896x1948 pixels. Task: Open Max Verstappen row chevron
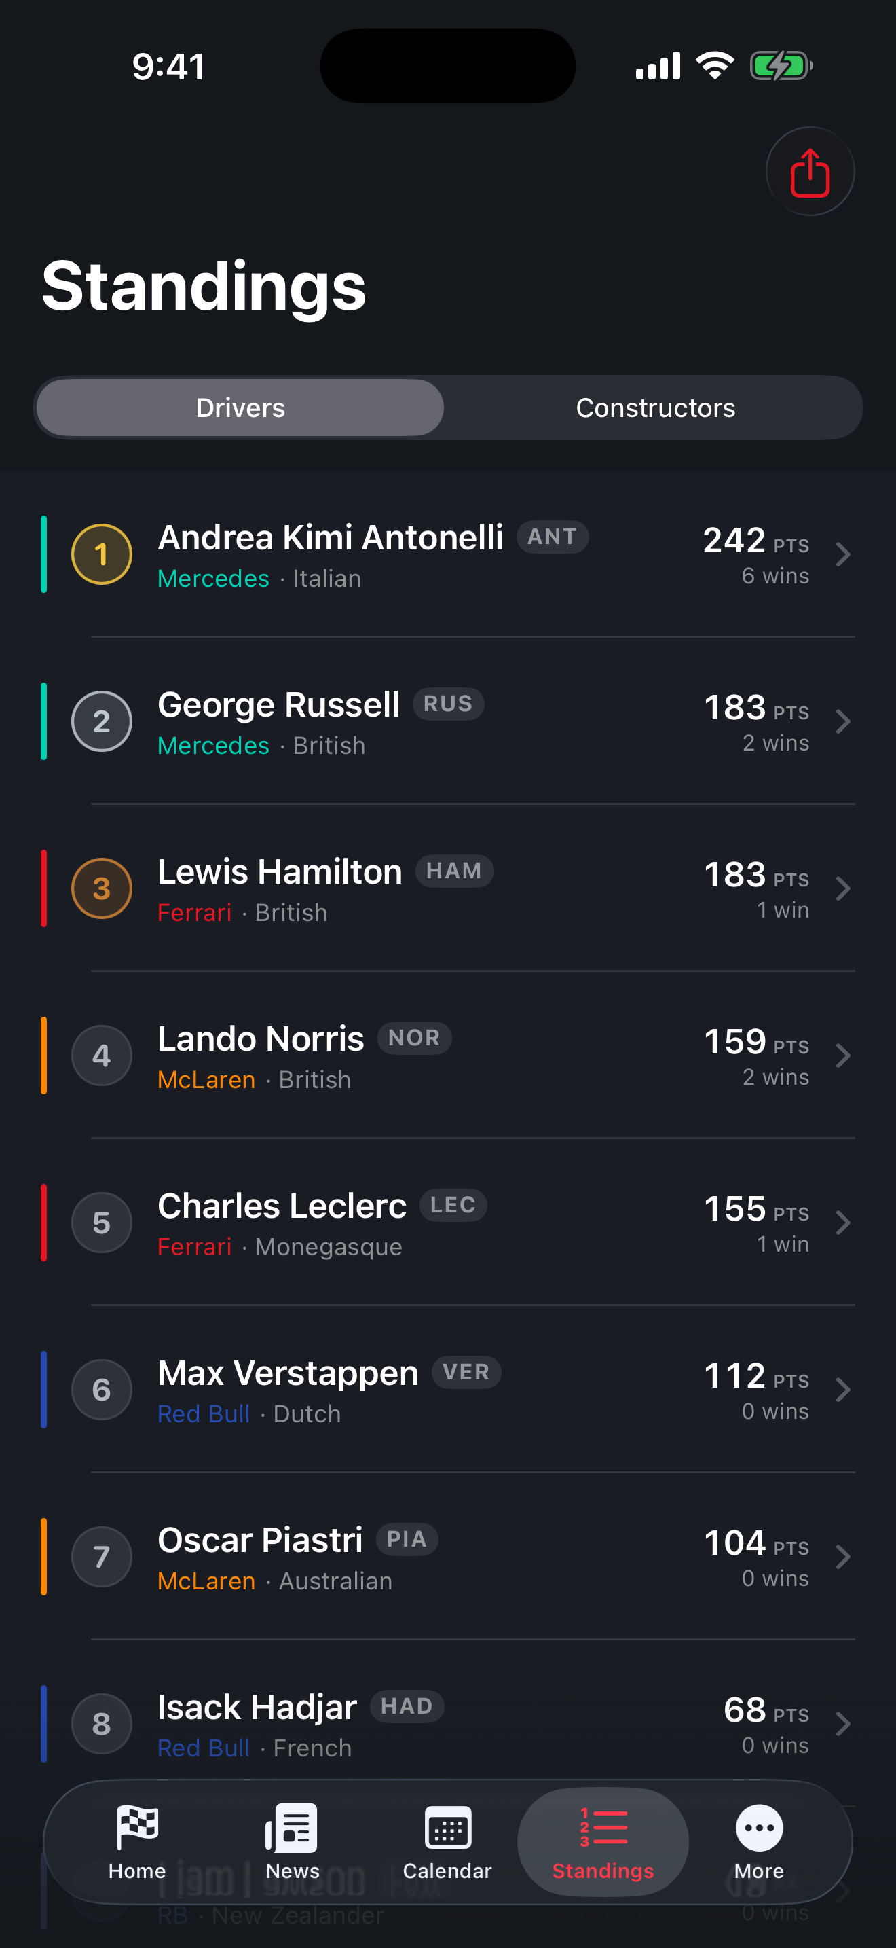point(843,1390)
